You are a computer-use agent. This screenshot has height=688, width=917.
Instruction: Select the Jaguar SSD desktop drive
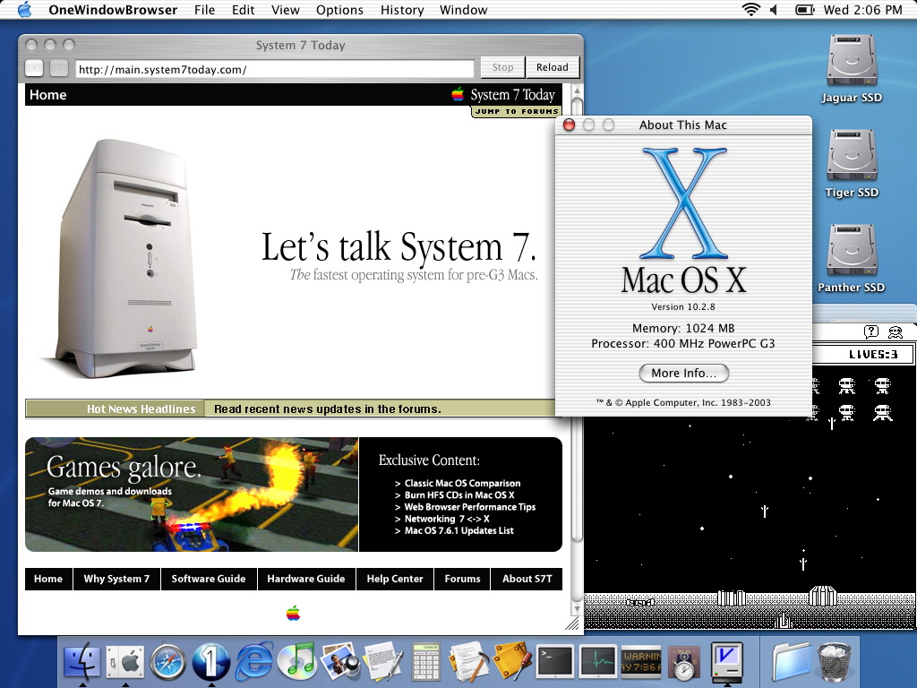click(x=852, y=67)
